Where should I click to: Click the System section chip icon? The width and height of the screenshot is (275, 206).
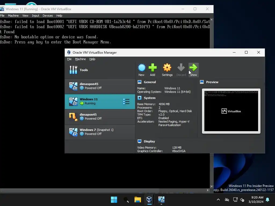(139, 98)
